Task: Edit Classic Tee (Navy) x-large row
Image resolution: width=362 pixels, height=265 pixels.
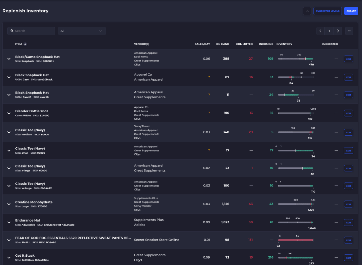Action: (348, 168)
